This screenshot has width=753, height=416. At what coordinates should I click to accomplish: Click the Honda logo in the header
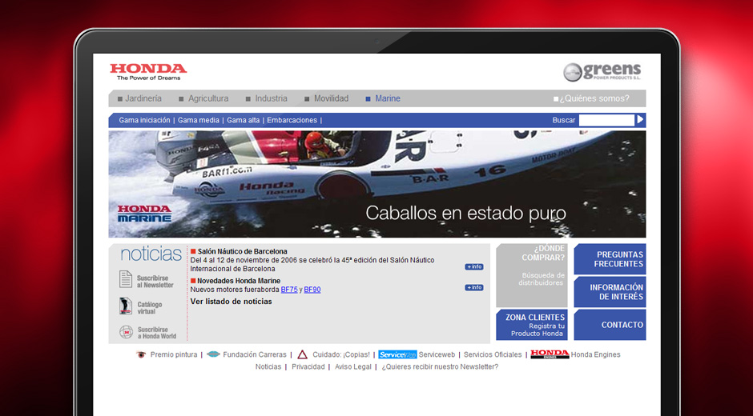(x=148, y=71)
